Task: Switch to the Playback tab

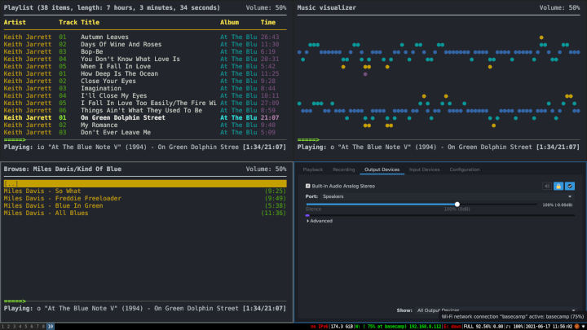Action: coord(312,169)
